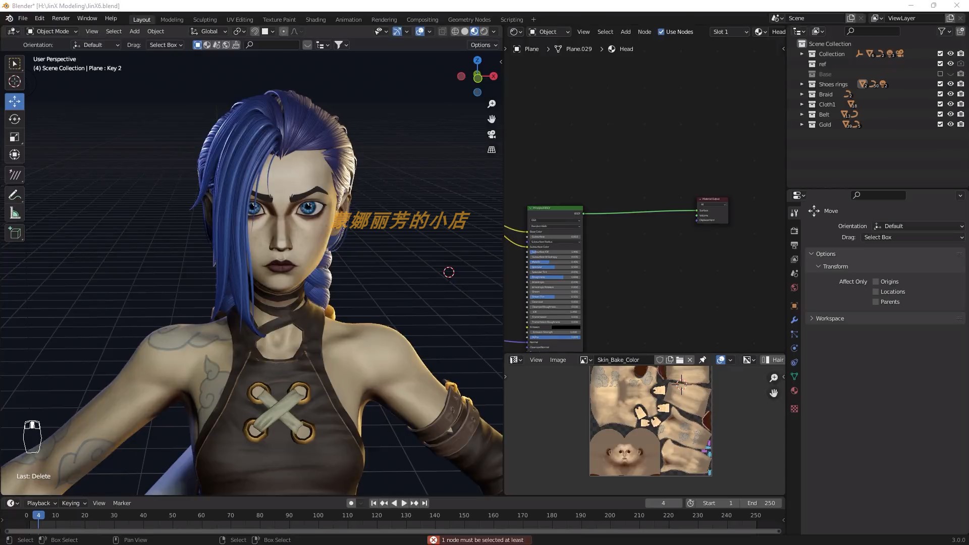Toggle camera view in the viewport
Image resolution: width=969 pixels, height=545 pixels.
pyautogui.click(x=492, y=134)
